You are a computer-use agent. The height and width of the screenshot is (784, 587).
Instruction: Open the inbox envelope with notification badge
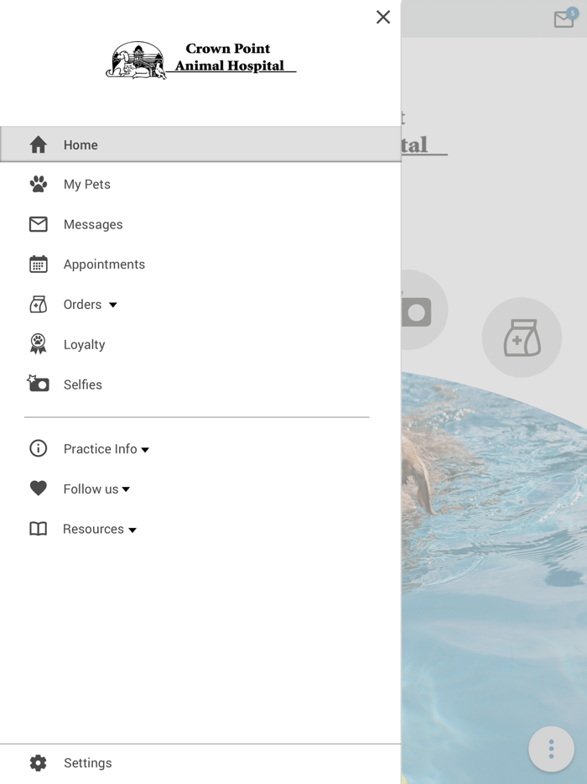click(564, 19)
